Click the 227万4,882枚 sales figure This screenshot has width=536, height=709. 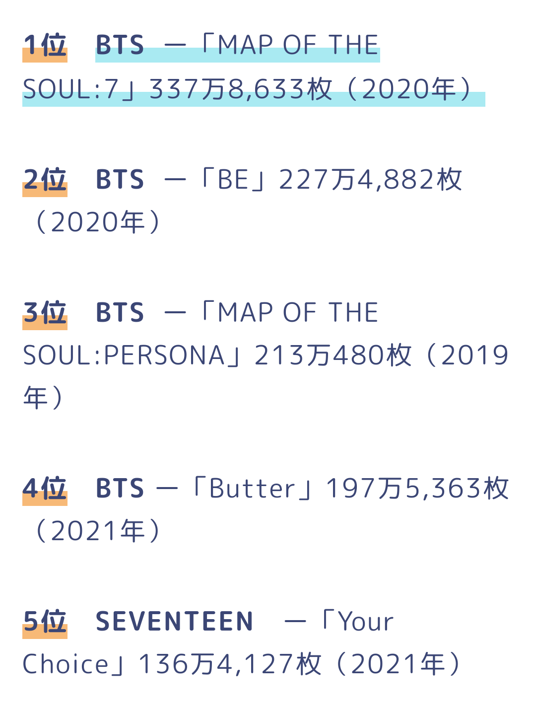pos(370,180)
